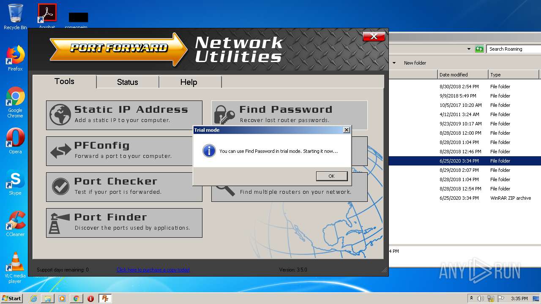The width and height of the screenshot is (541, 304).
Task: Close Network Utilities with red X button
Action: pos(374,36)
